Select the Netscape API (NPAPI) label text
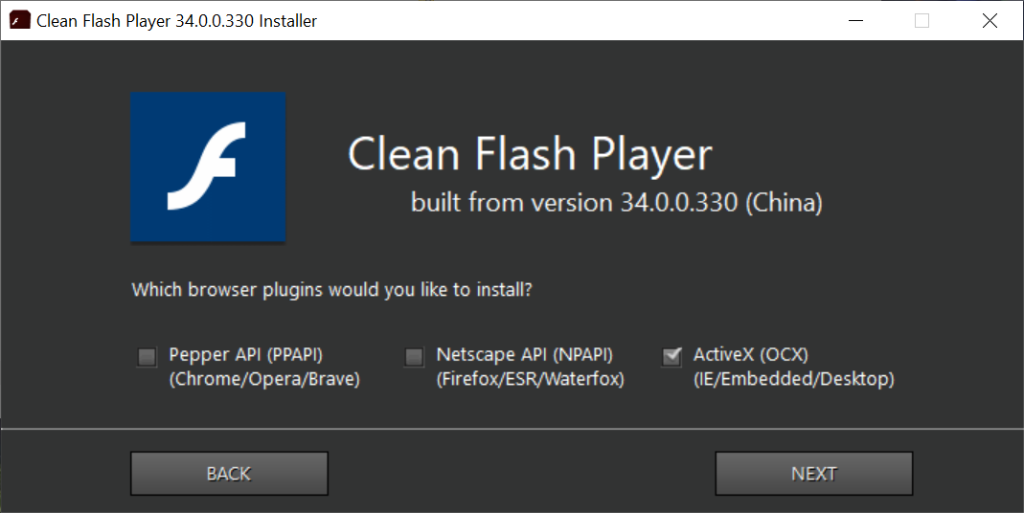 [524, 354]
